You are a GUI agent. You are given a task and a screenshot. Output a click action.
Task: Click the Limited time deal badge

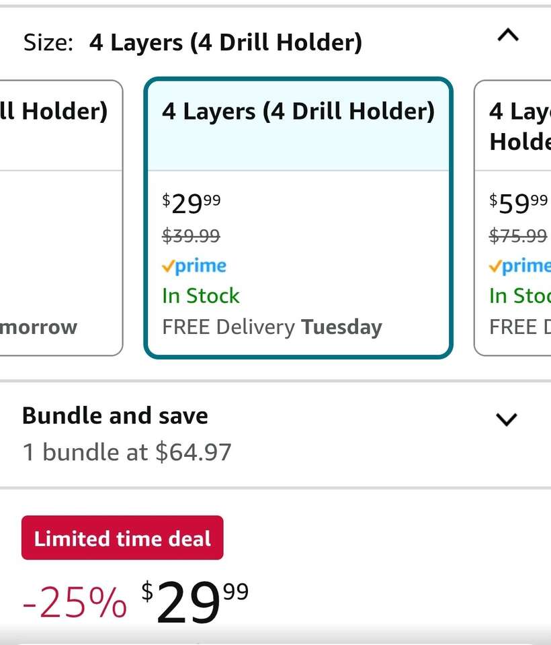[x=122, y=538]
